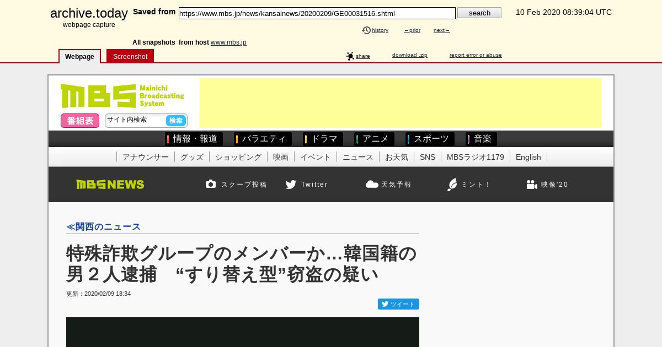
Task: Select イベント in the sub menu
Action: 316,157
